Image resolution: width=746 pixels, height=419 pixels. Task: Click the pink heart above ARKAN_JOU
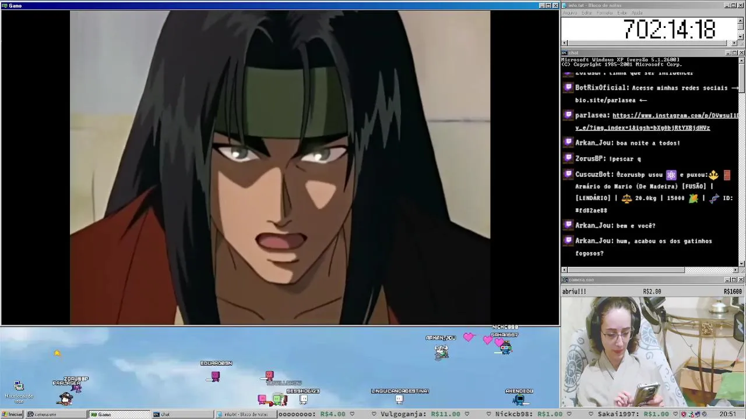point(469,337)
